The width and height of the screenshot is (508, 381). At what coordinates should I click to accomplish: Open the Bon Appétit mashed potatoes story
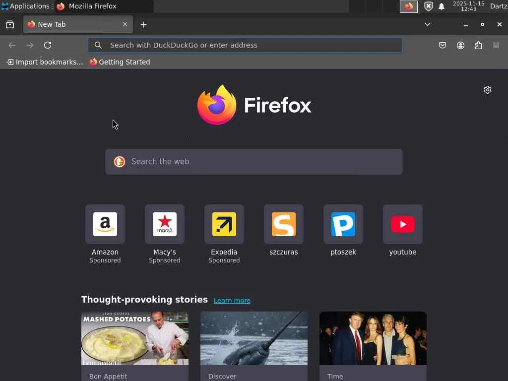135,338
